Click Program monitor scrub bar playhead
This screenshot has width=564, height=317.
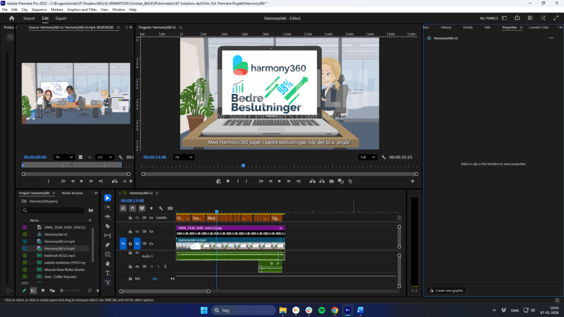[243, 166]
